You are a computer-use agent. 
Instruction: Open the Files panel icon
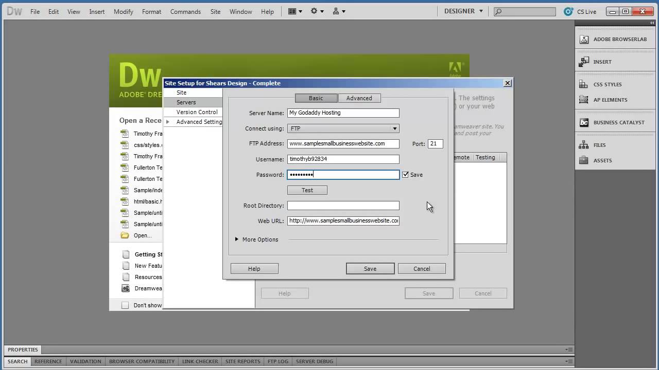coord(584,145)
